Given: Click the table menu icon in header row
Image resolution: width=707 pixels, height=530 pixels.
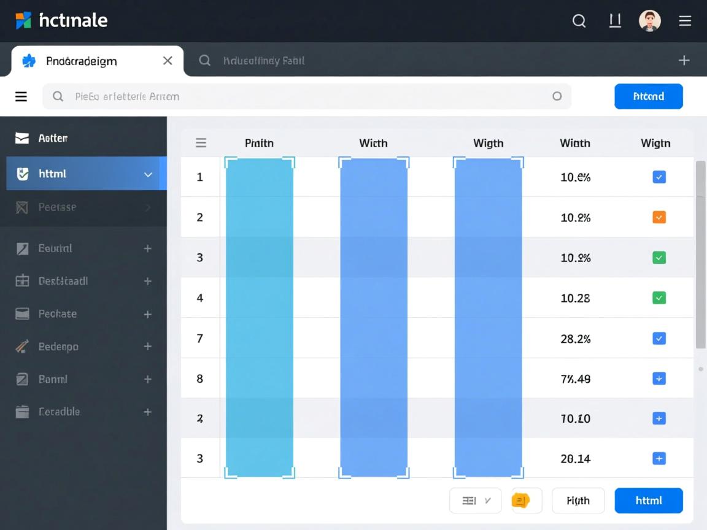Looking at the screenshot, I should 201,143.
